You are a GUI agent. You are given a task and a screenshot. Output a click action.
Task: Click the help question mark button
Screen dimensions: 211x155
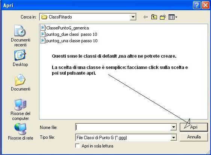pos(197,6)
